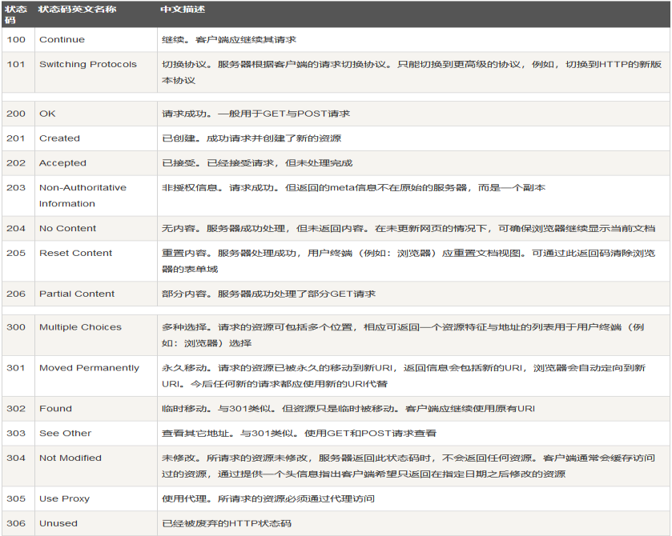Viewport: 672px width, 536px height.
Task: Click the Continue name cell
Action: tap(95, 40)
